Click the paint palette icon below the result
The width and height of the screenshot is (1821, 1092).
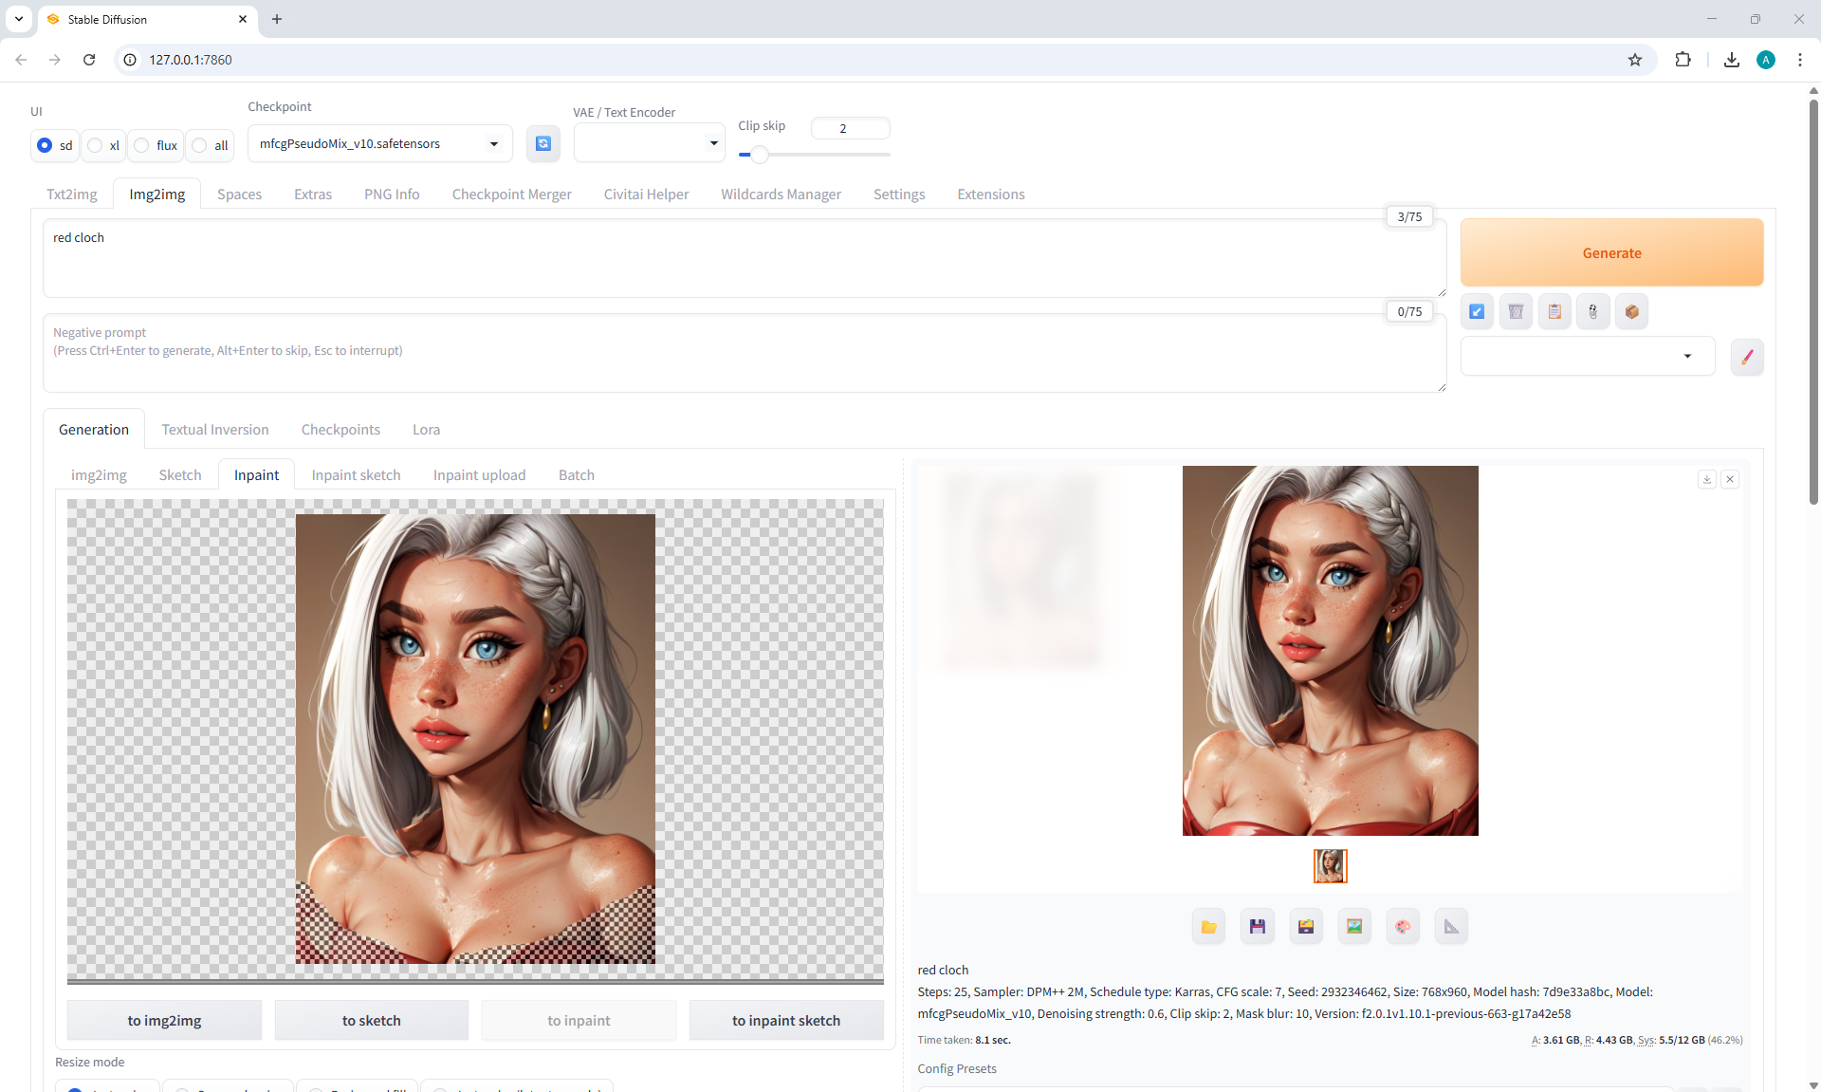click(1402, 926)
